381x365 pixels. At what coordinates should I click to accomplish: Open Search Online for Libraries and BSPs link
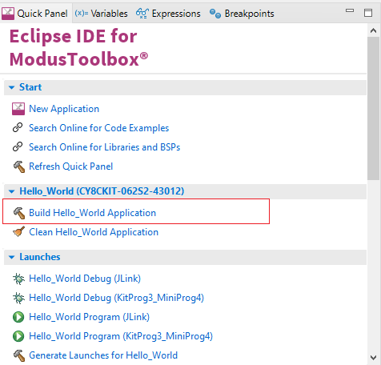coord(105,147)
